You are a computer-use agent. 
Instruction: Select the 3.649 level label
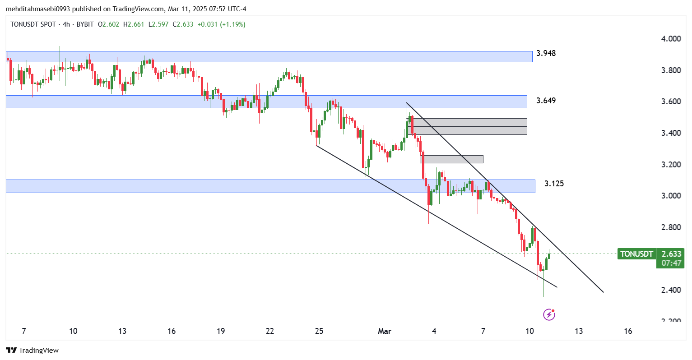(546, 101)
